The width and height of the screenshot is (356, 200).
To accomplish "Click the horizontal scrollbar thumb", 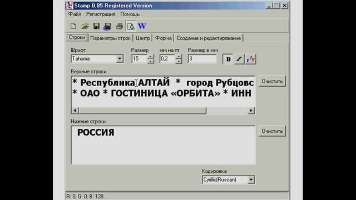I will [142, 111].
